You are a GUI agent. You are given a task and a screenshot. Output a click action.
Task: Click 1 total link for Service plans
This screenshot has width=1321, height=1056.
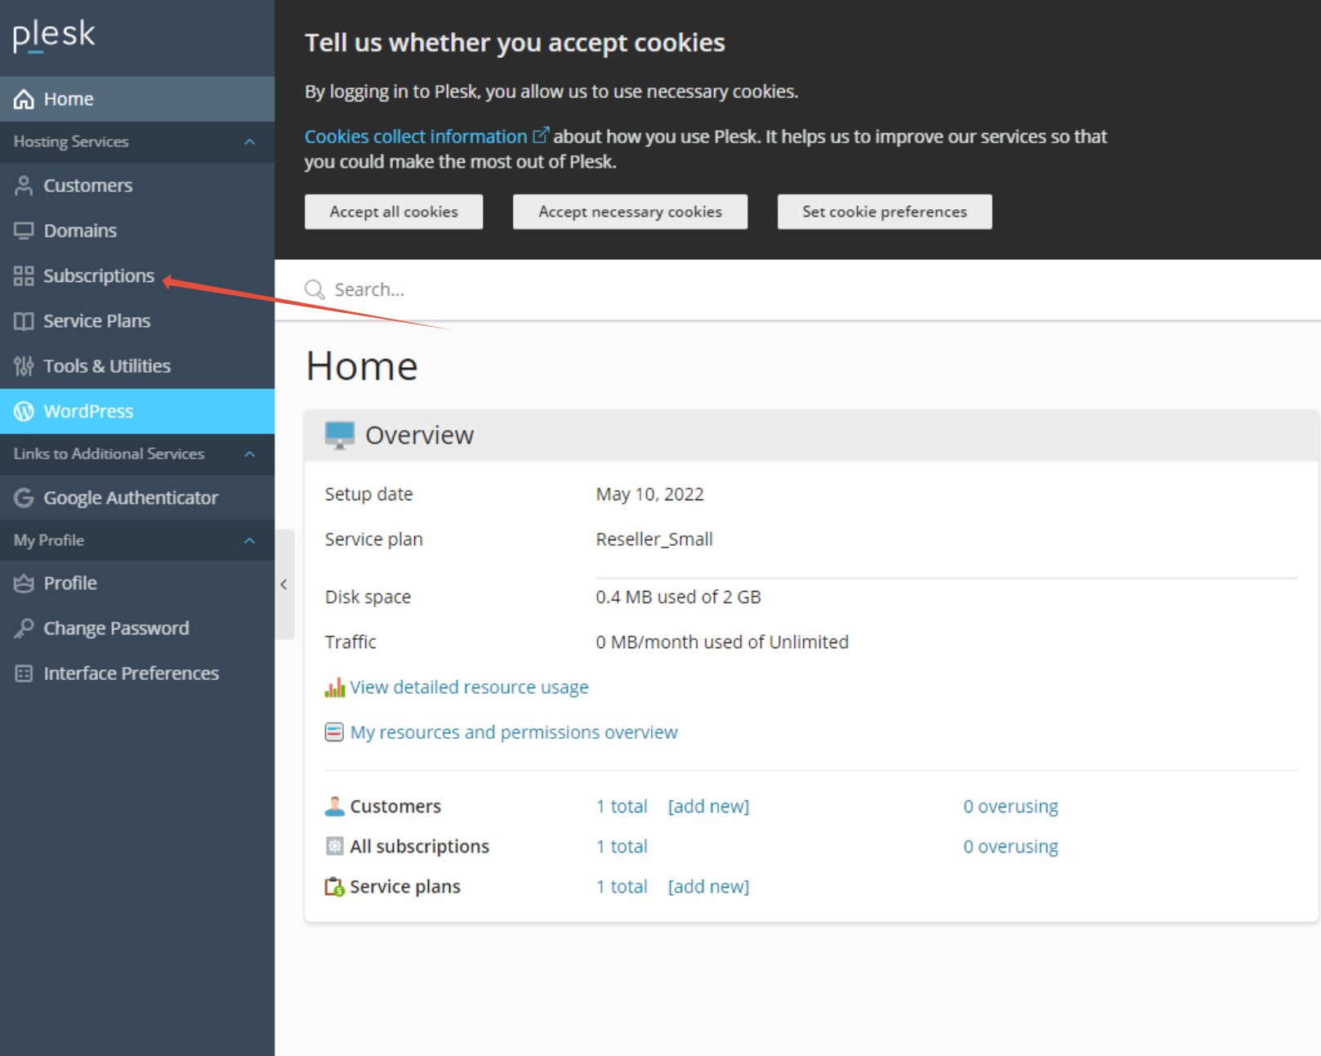[622, 887]
